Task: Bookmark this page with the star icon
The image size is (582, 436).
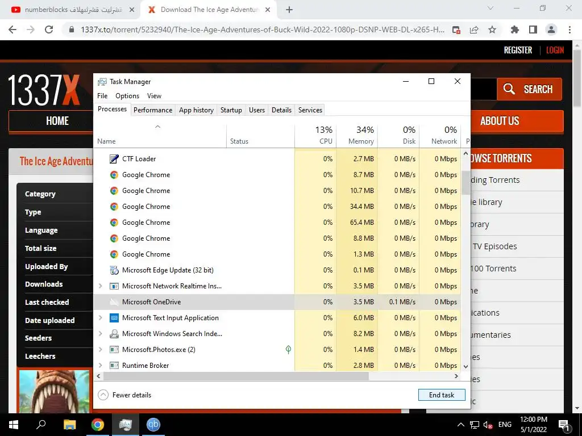Action: (492, 30)
